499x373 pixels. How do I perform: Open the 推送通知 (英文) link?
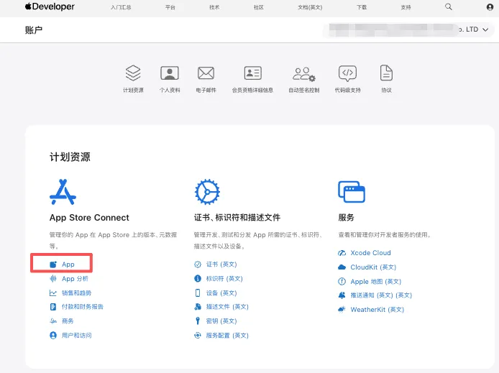pos(381,295)
